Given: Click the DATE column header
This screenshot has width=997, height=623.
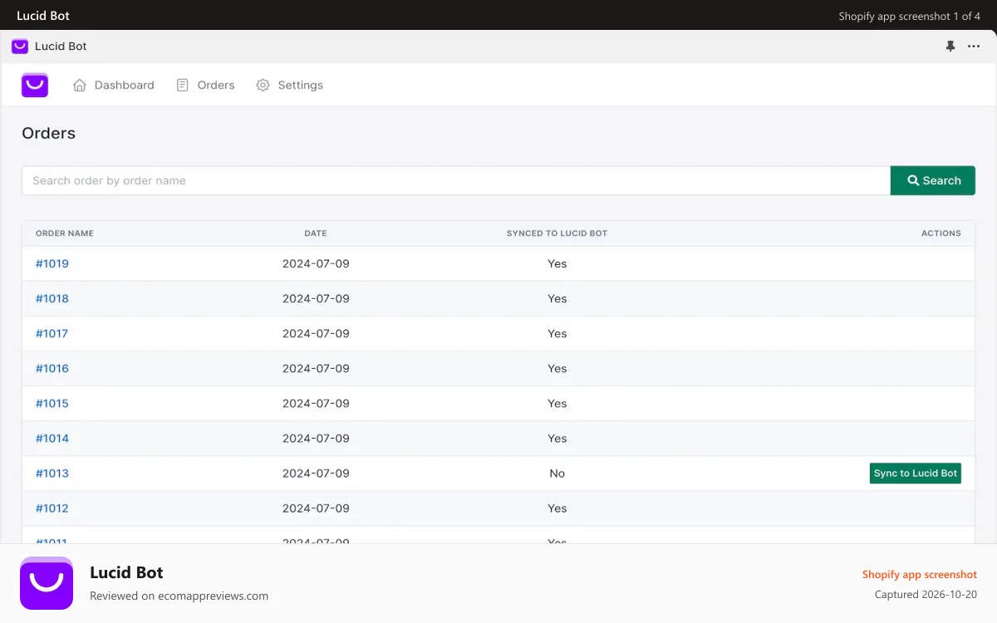Looking at the screenshot, I should click(316, 233).
